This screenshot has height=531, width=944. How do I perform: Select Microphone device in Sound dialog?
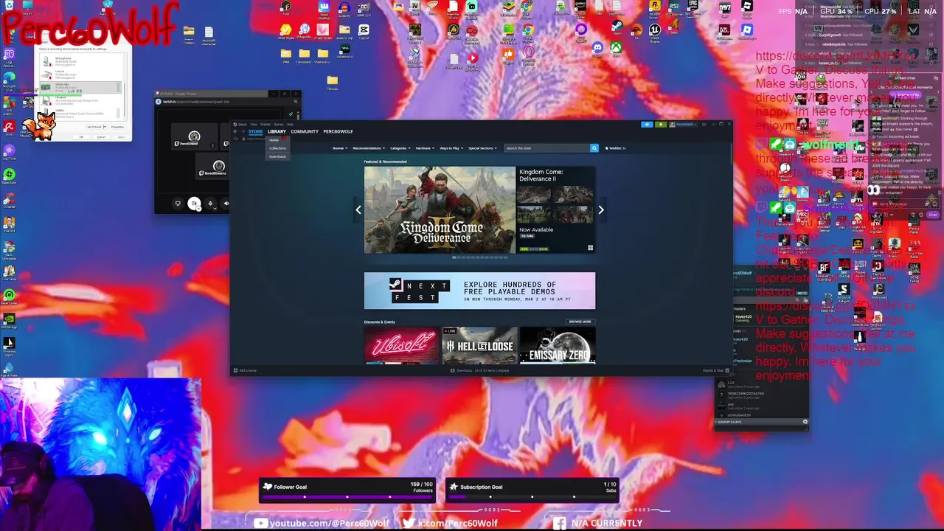pos(80,61)
